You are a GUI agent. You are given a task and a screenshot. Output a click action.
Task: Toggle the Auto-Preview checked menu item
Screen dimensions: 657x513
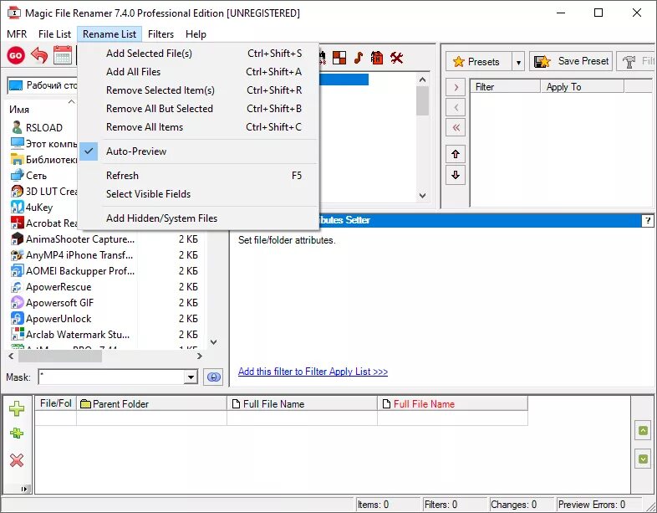[199, 151]
